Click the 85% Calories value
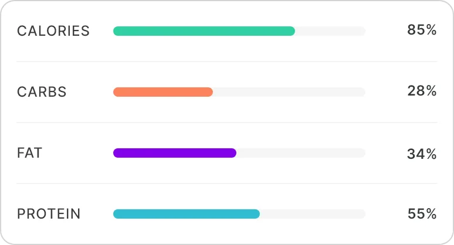Image resolution: width=454 pixels, height=245 pixels. pos(421,30)
